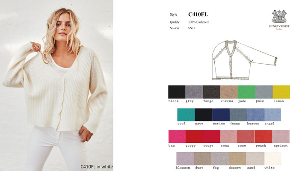The image size is (302, 171).
Task: Choose the white color swatch
Action: 273,159
